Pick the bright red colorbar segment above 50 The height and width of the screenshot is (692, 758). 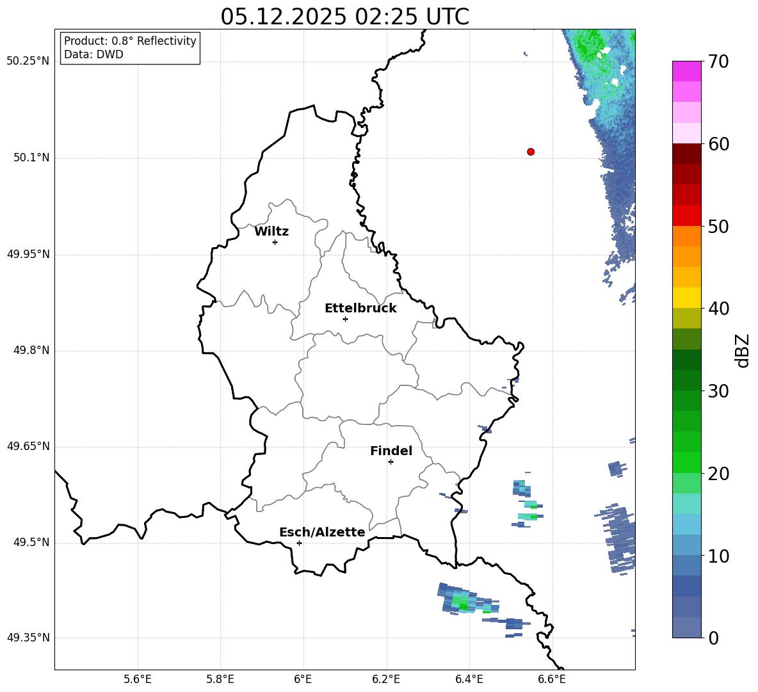686,216
